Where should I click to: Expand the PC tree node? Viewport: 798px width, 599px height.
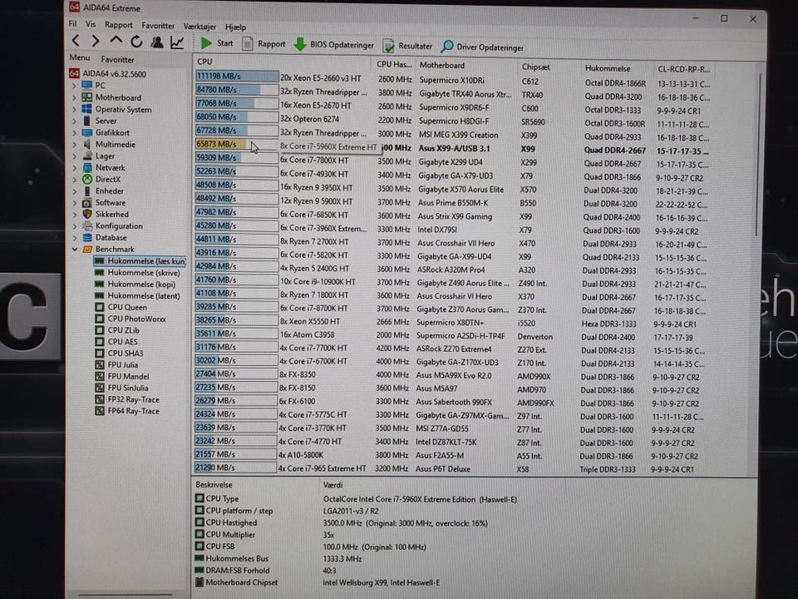pos(75,85)
